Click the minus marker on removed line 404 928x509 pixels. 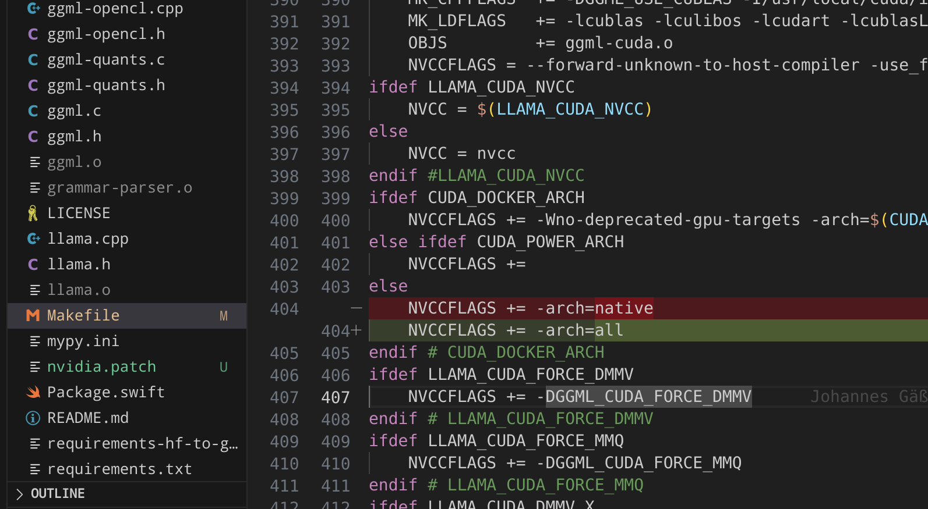point(357,308)
